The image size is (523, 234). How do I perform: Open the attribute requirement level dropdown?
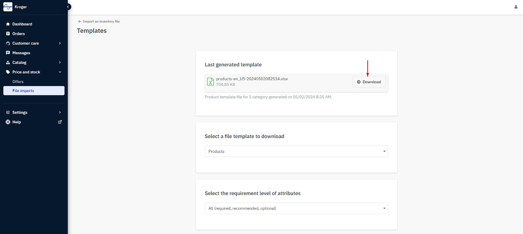pos(296,208)
